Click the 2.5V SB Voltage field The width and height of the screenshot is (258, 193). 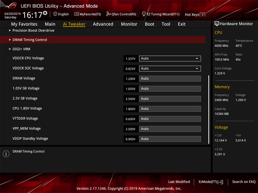(x=170, y=99)
